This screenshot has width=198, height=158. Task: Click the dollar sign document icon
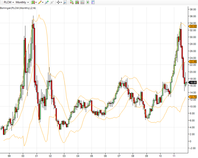88,2
